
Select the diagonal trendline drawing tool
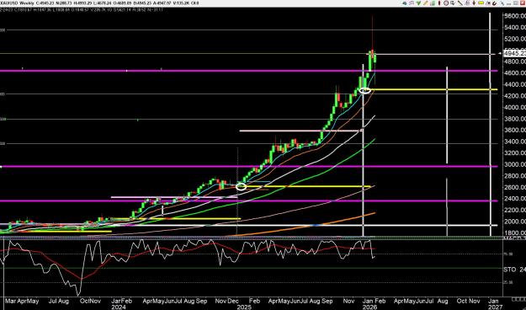(460, 3)
